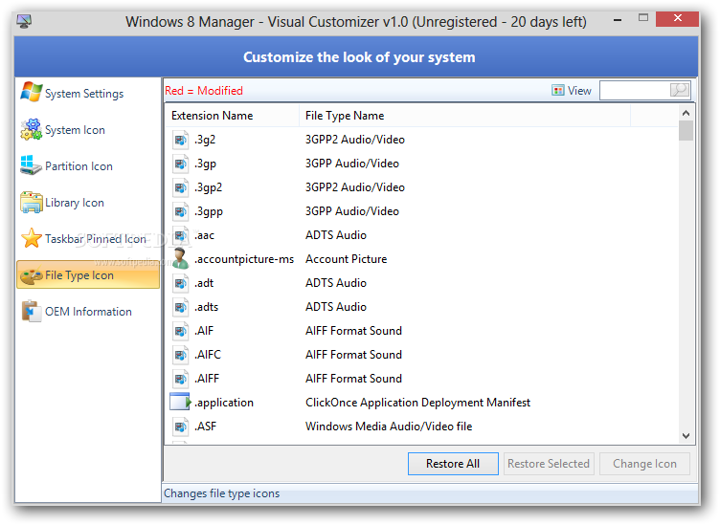720x525 pixels.
Task: Select the ".application" extension name
Action: [224, 403]
